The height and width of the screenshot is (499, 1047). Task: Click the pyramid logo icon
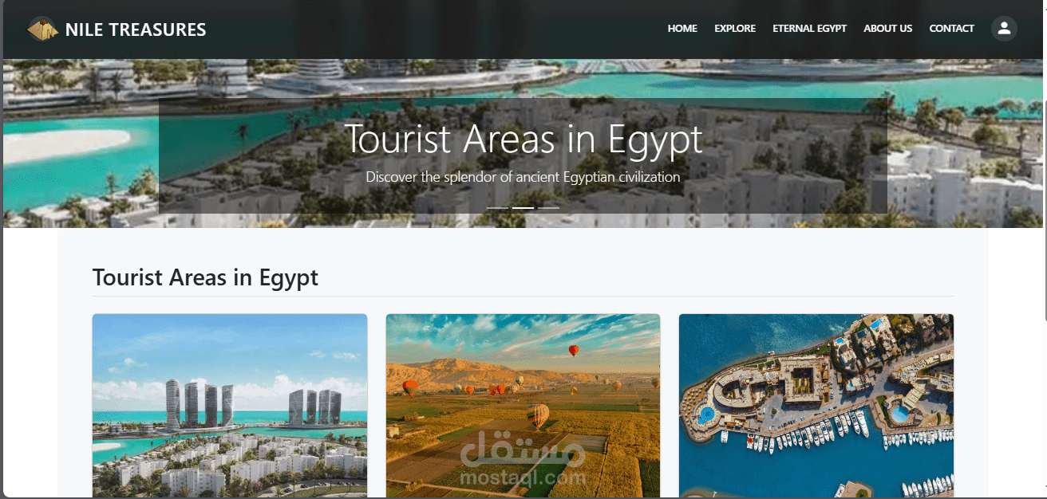(x=42, y=29)
